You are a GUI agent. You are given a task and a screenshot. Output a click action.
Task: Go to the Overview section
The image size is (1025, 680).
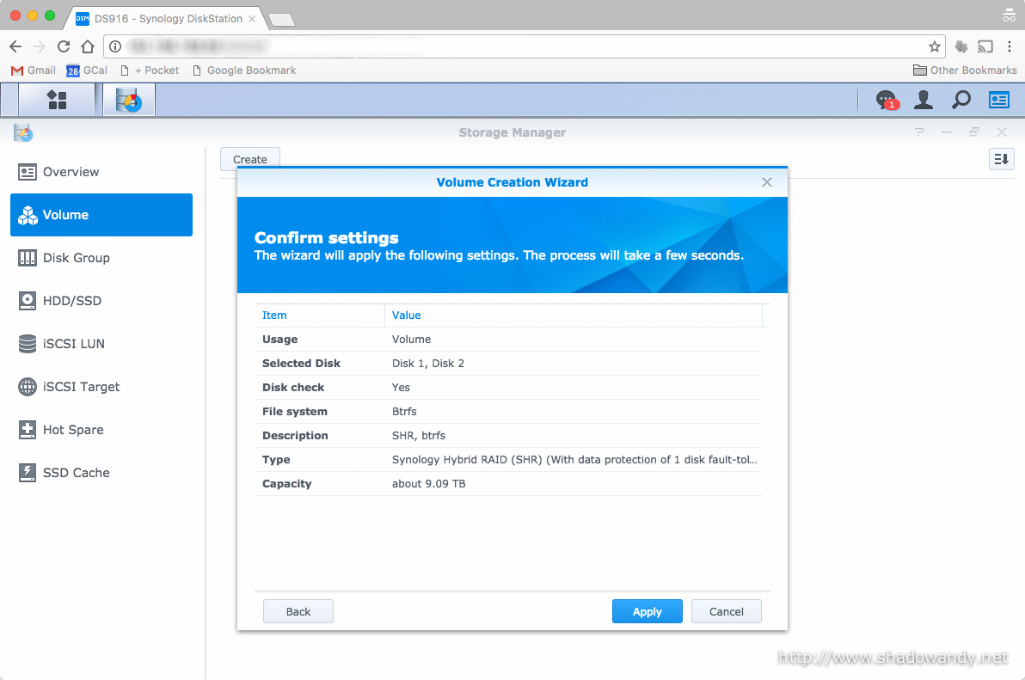[x=101, y=172]
